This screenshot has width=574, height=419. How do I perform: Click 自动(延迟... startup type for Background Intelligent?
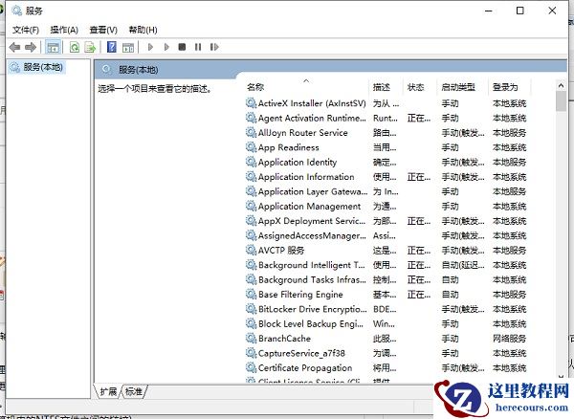463,265
